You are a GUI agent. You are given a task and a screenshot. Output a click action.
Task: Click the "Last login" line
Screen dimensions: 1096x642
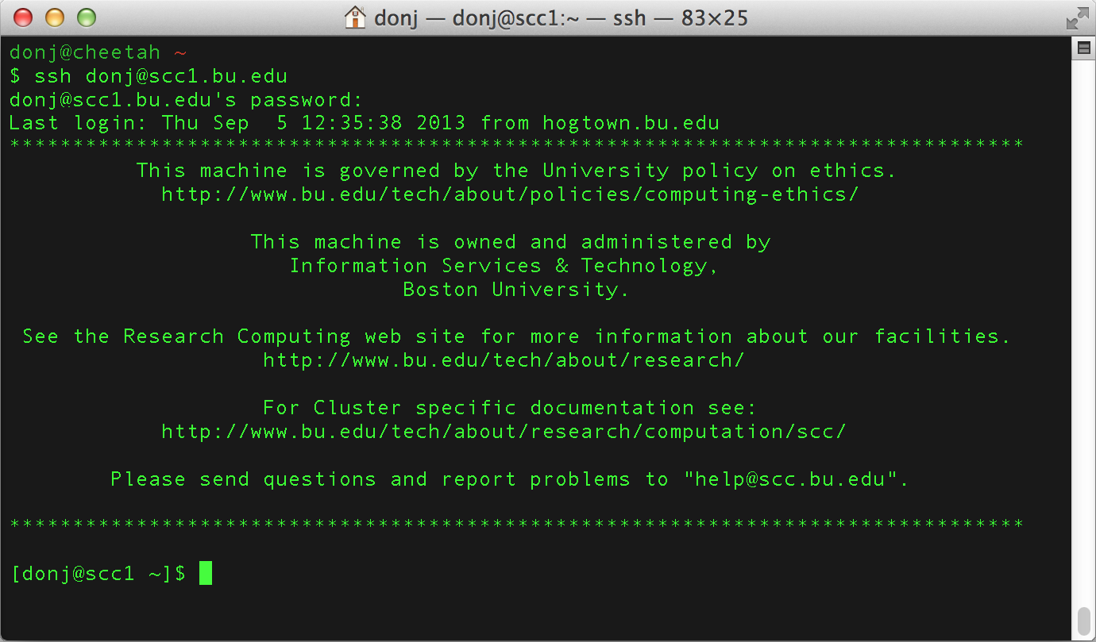click(x=364, y=123)
